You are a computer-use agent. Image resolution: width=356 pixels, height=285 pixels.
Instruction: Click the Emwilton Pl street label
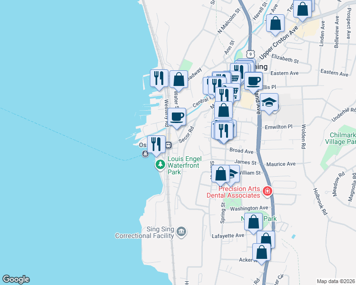278,127
